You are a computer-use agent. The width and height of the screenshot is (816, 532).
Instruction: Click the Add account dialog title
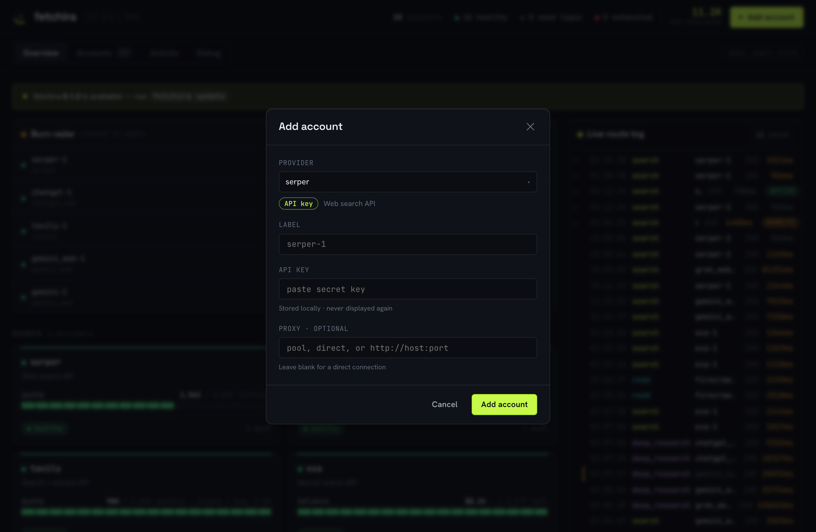tap(310, 127)
